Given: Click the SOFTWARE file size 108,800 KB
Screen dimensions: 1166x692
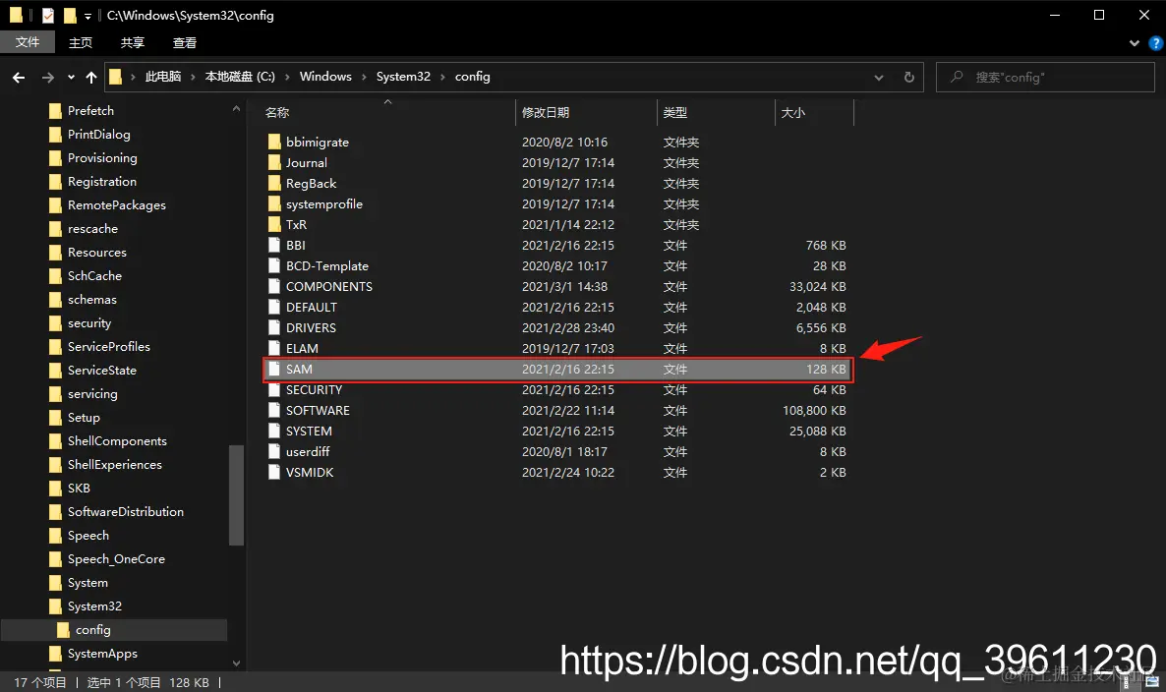Looking at the screenshot, I should (x=814, y=410).
